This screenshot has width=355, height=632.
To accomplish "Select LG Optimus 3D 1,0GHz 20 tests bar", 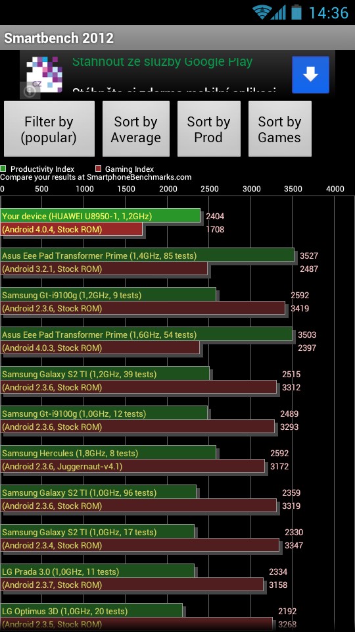I will (x=91, y=611).
